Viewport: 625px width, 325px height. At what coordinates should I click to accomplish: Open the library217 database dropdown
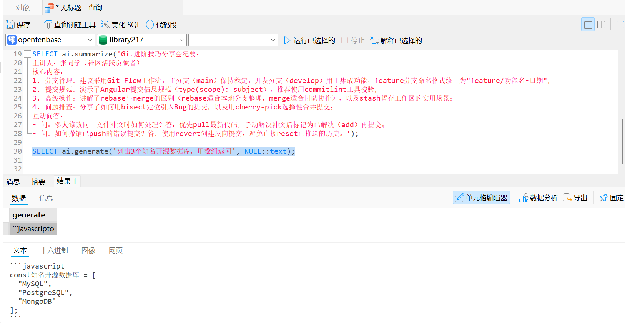click(142, 40)
